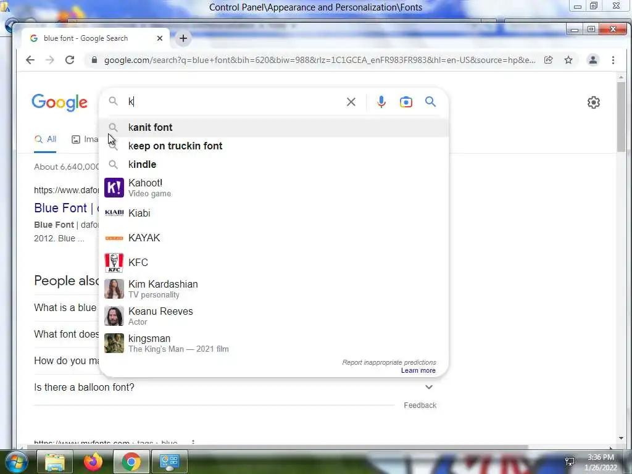Click the Feedback link
Image resolution: width=632 pixels, height=474 pixels.
click(x=420, y=405)
